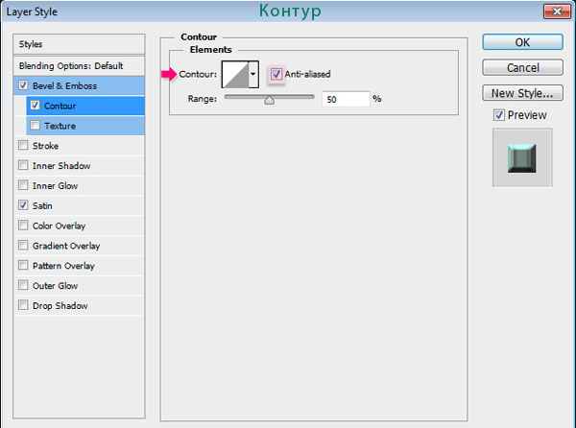The height and width of the screenshot is (428, 576).
Task: Open the Styles section
Action: tap(79, 44)
